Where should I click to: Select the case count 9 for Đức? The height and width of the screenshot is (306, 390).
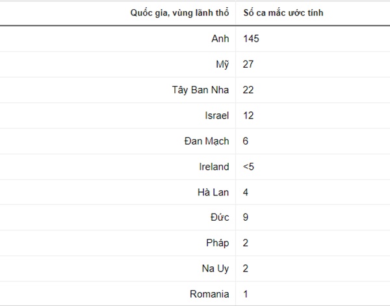[x=246, y=217]
